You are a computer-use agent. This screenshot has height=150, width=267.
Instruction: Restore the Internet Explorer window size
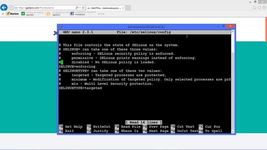click(255, 2)
